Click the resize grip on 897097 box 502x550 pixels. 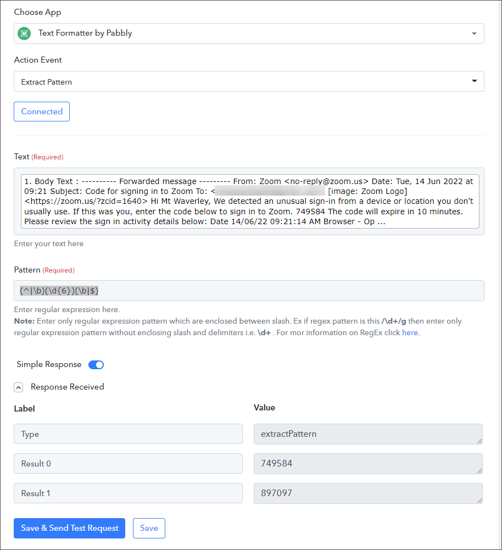click(x=479, y=500)
